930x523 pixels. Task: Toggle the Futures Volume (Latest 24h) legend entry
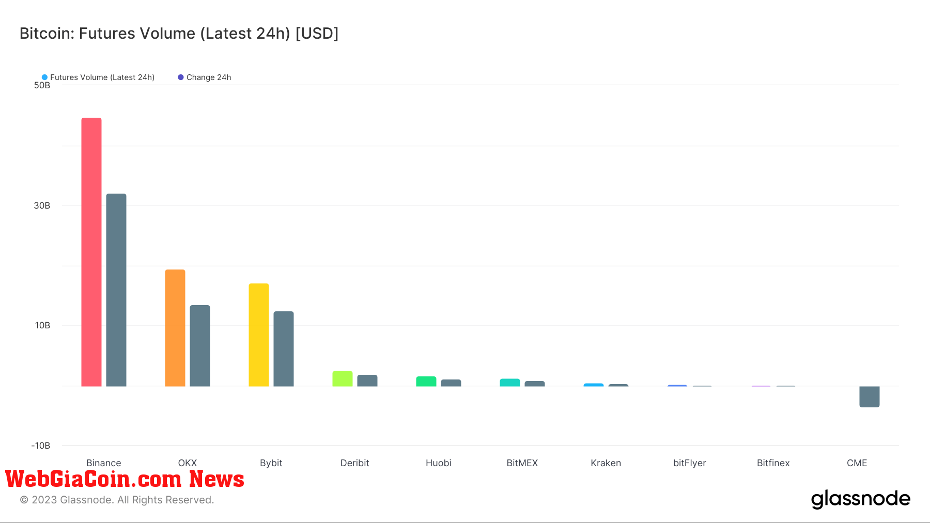[98, 77]
